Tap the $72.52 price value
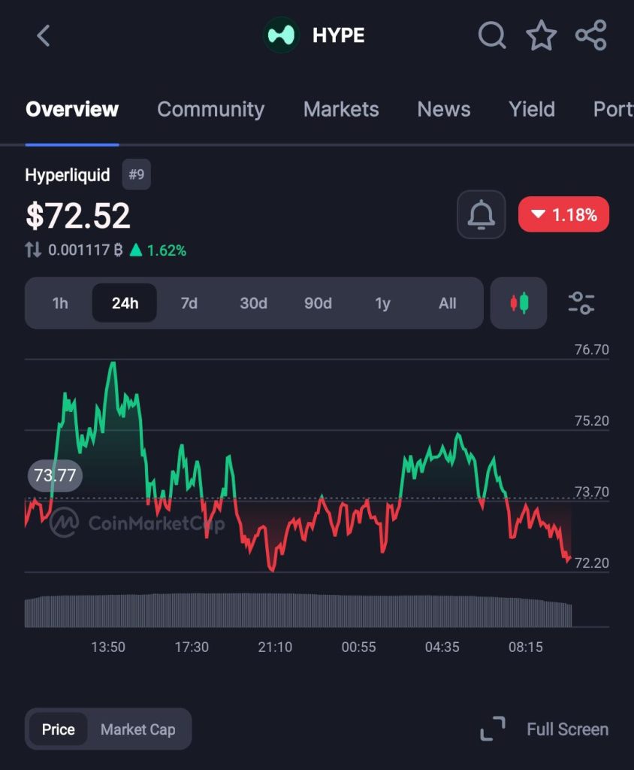Image resolution: width=634 pixels, height=770 pixels. click(x=78, y=216)
